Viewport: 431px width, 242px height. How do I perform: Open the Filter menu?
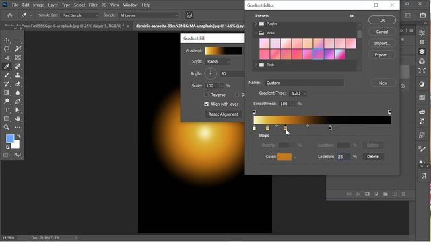tap(93, 5)
